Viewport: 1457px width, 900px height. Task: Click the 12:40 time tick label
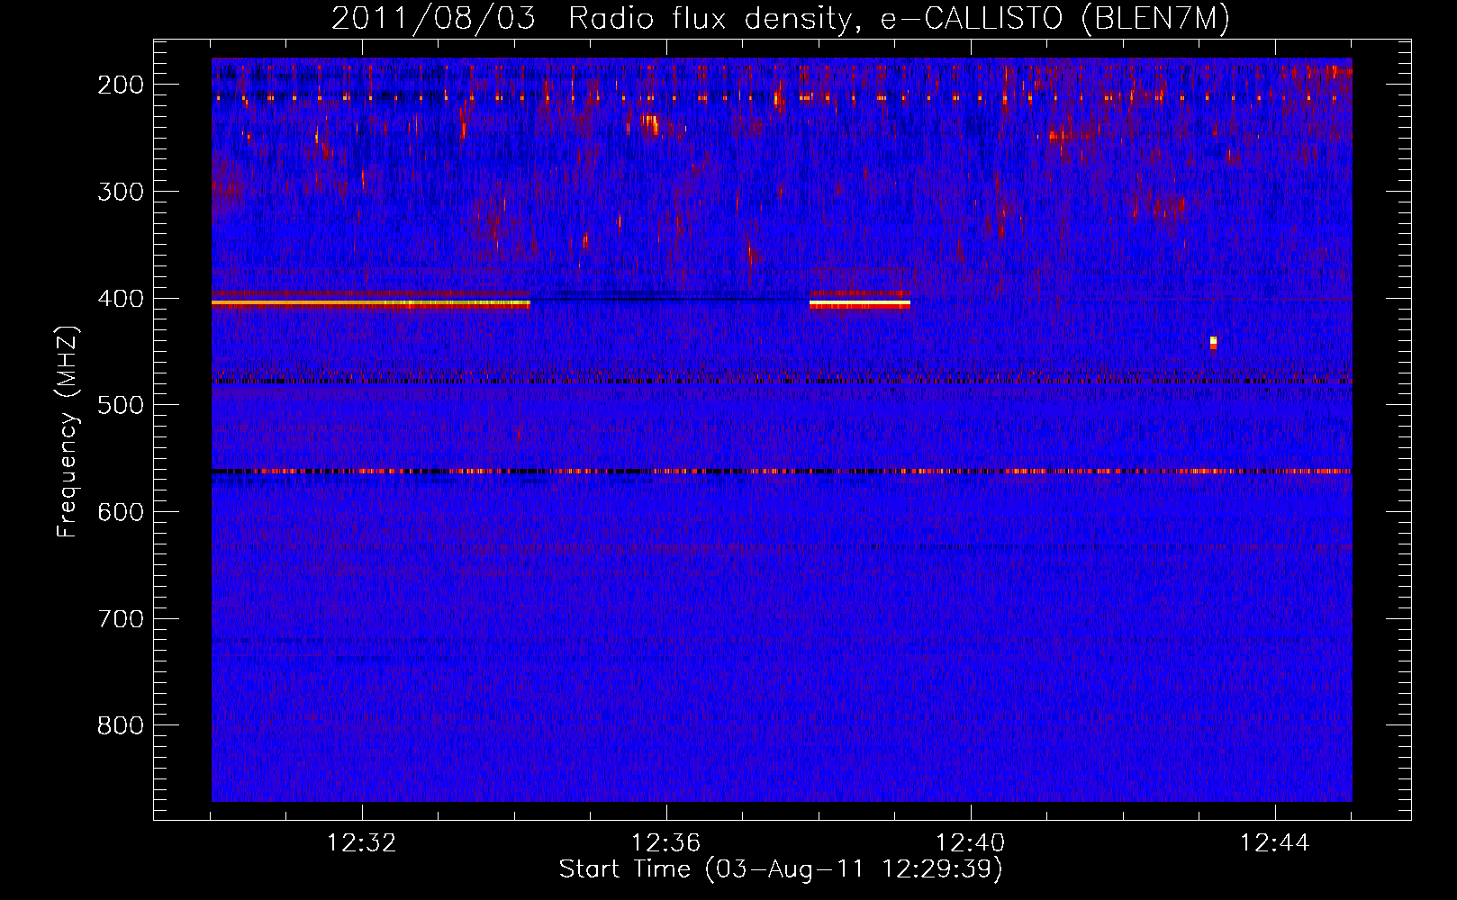pyautogui.click(x=971, y=843)
